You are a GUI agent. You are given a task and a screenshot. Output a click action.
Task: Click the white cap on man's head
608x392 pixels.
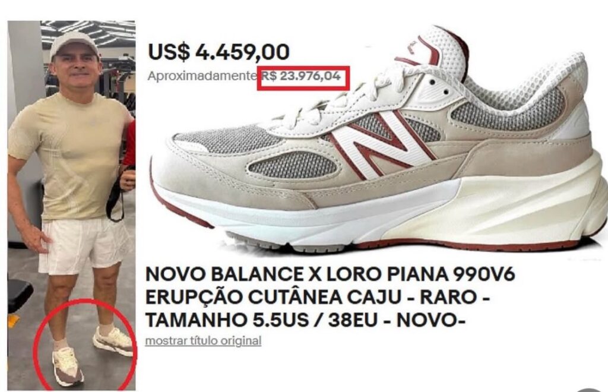[74, 43]
